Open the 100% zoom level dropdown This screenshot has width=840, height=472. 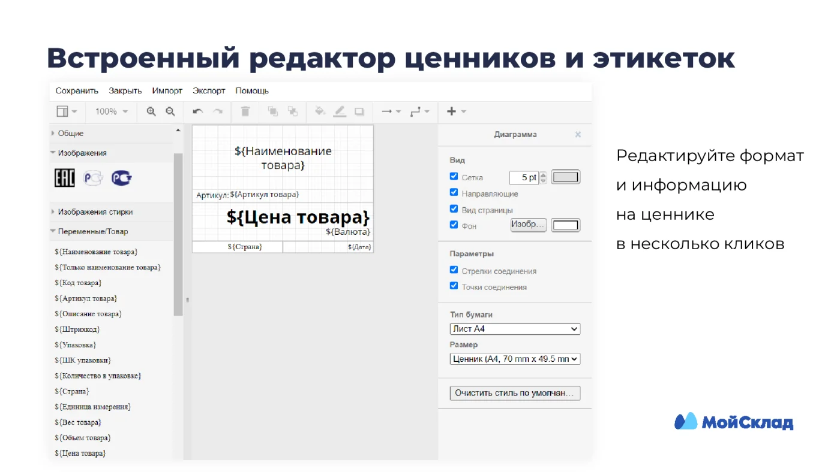(112, 111)
